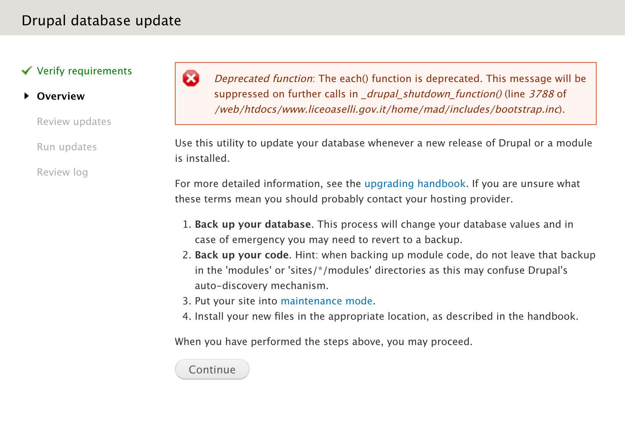
Task: Click the Deprecated function error text
Action: point(263,79)
